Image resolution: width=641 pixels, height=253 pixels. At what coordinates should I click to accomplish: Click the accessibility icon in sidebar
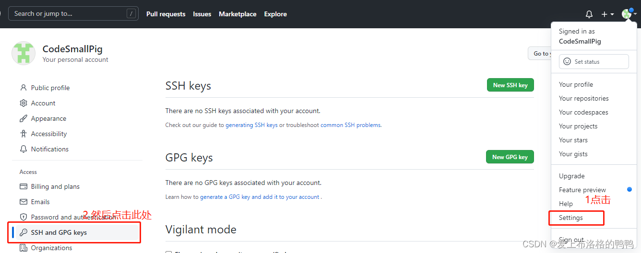coord(24,134)
